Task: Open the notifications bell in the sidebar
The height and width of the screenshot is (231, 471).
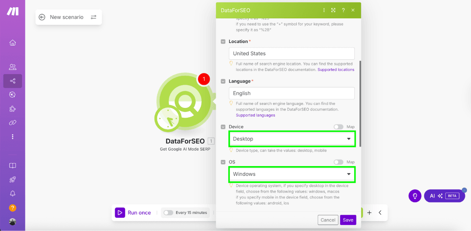Action: pyautogui.click(x=13, y=193)
